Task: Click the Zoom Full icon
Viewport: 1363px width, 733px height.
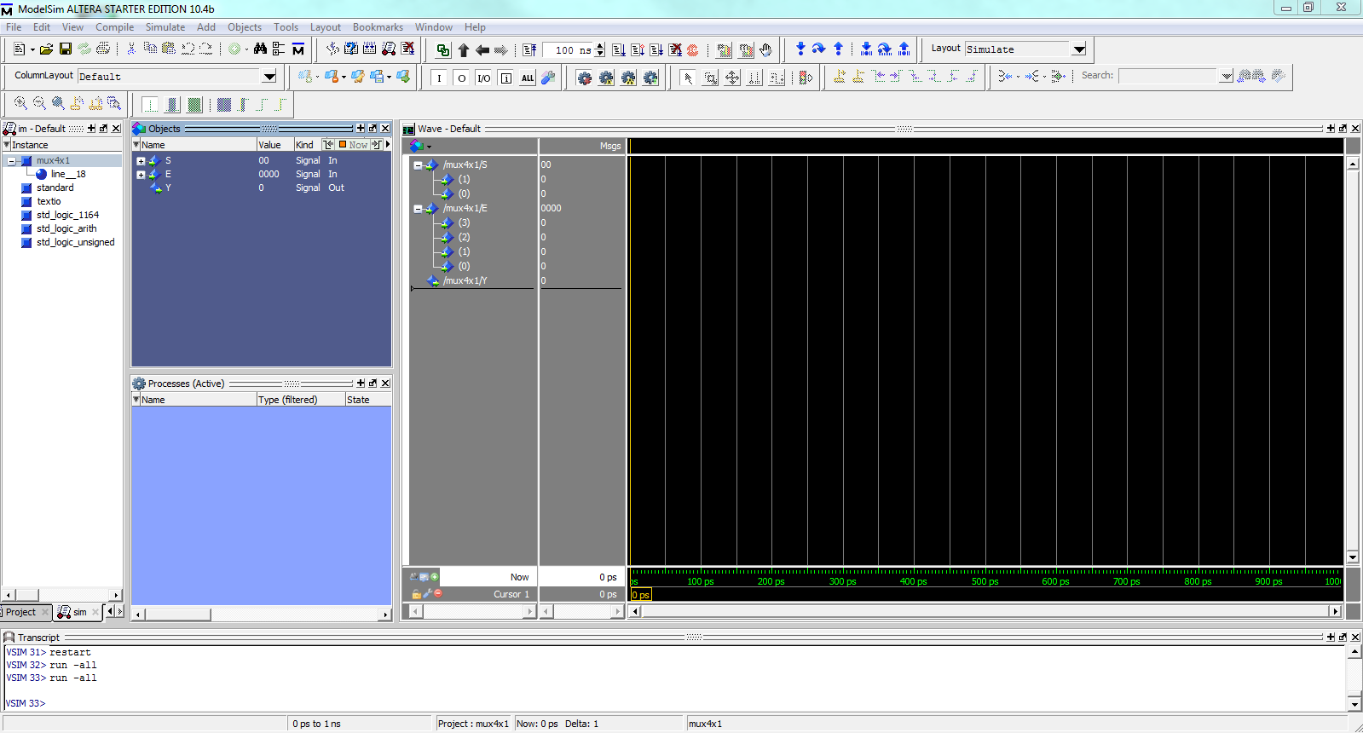Action: [x=58, y=104]
